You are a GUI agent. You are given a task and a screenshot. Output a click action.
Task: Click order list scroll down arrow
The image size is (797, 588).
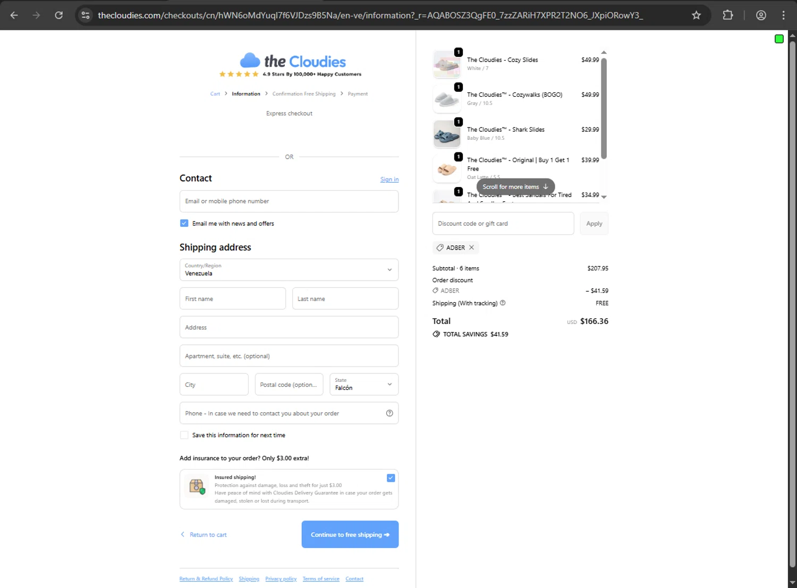coord(604,197)
